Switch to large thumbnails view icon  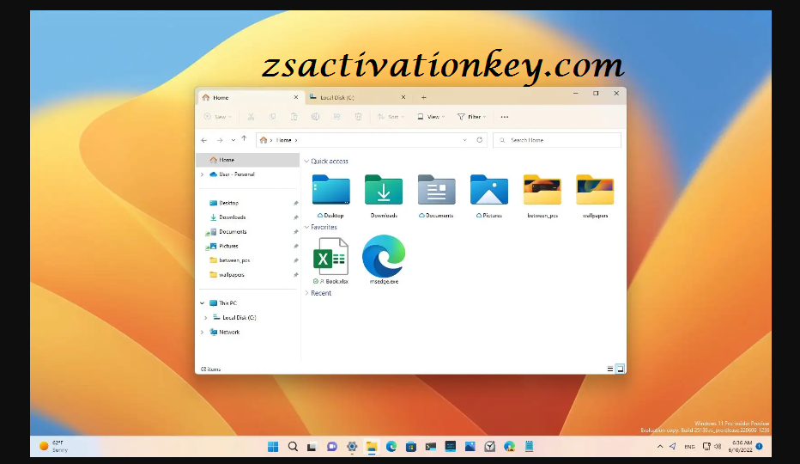pos(620,369)
